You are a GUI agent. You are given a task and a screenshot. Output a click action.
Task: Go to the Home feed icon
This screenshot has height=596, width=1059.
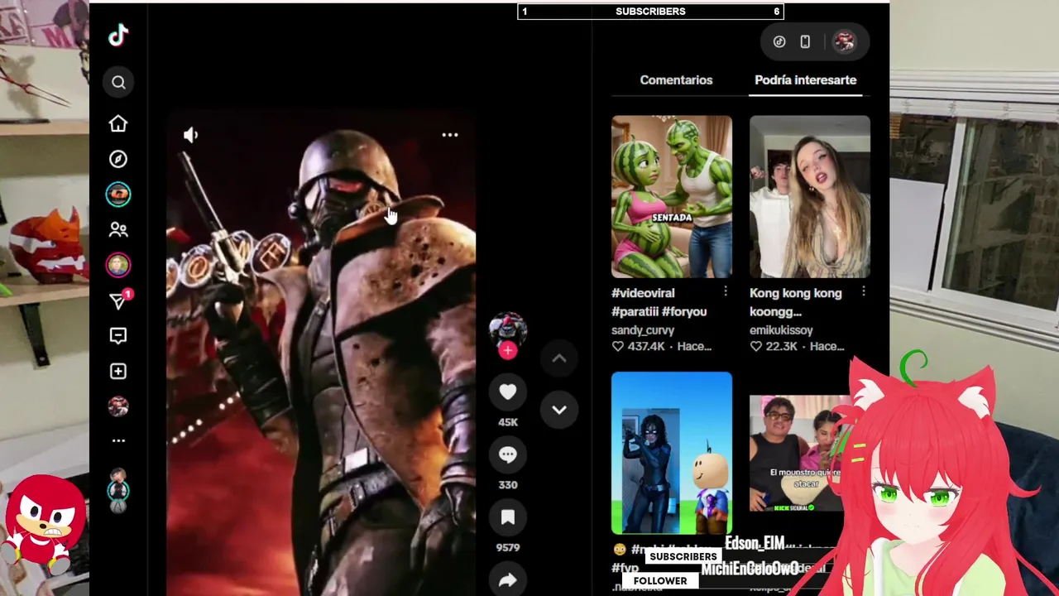(x=118, y=123)
